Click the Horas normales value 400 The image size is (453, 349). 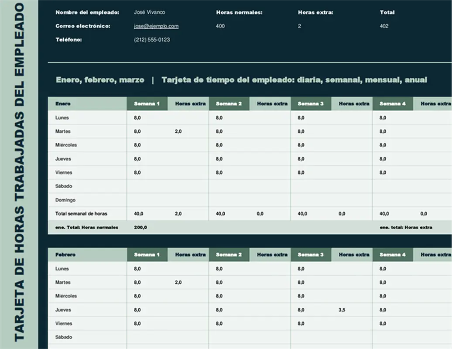coord(220,26)
